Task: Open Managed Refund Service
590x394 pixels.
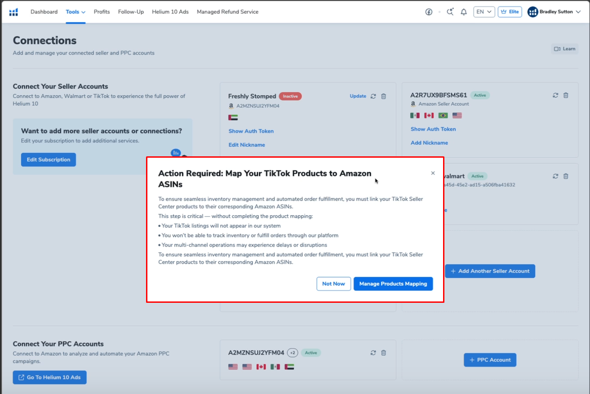Action: [x=227, y=12]
